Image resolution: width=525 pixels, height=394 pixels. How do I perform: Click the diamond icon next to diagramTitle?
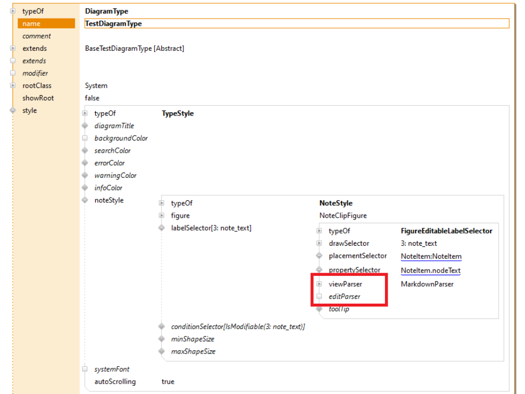pos(85,126)
